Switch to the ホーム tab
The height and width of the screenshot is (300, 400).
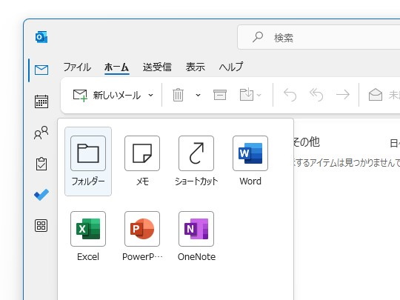tap(117, 67)
